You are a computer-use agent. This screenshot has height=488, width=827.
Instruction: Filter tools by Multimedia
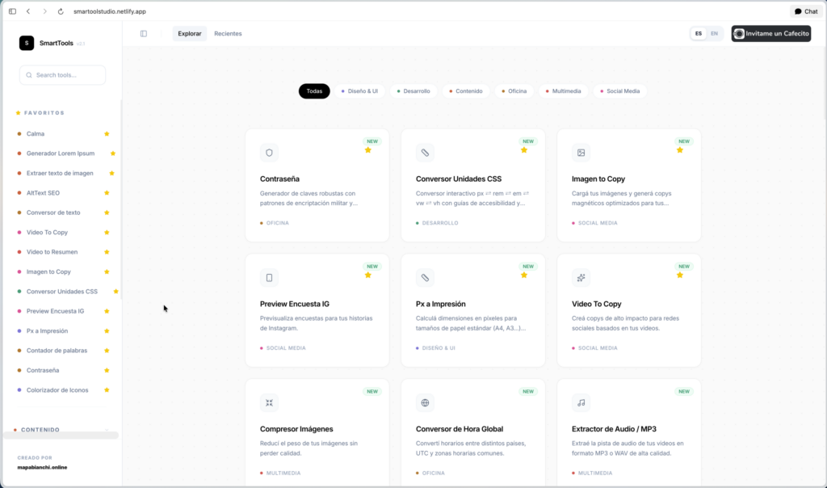pyautogui.click(x=563, y=91)
